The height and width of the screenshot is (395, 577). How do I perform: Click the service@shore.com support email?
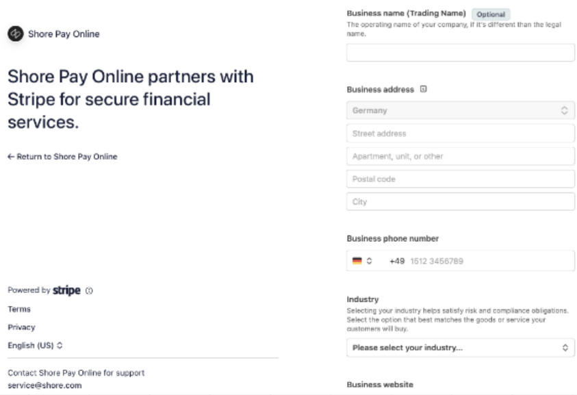pyautogui.click(x=44, y=385)
